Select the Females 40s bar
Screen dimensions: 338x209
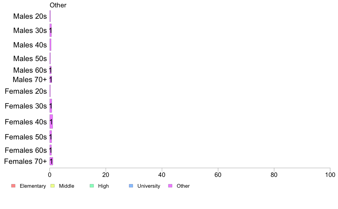pyautogui.click(x=51, y=122)
